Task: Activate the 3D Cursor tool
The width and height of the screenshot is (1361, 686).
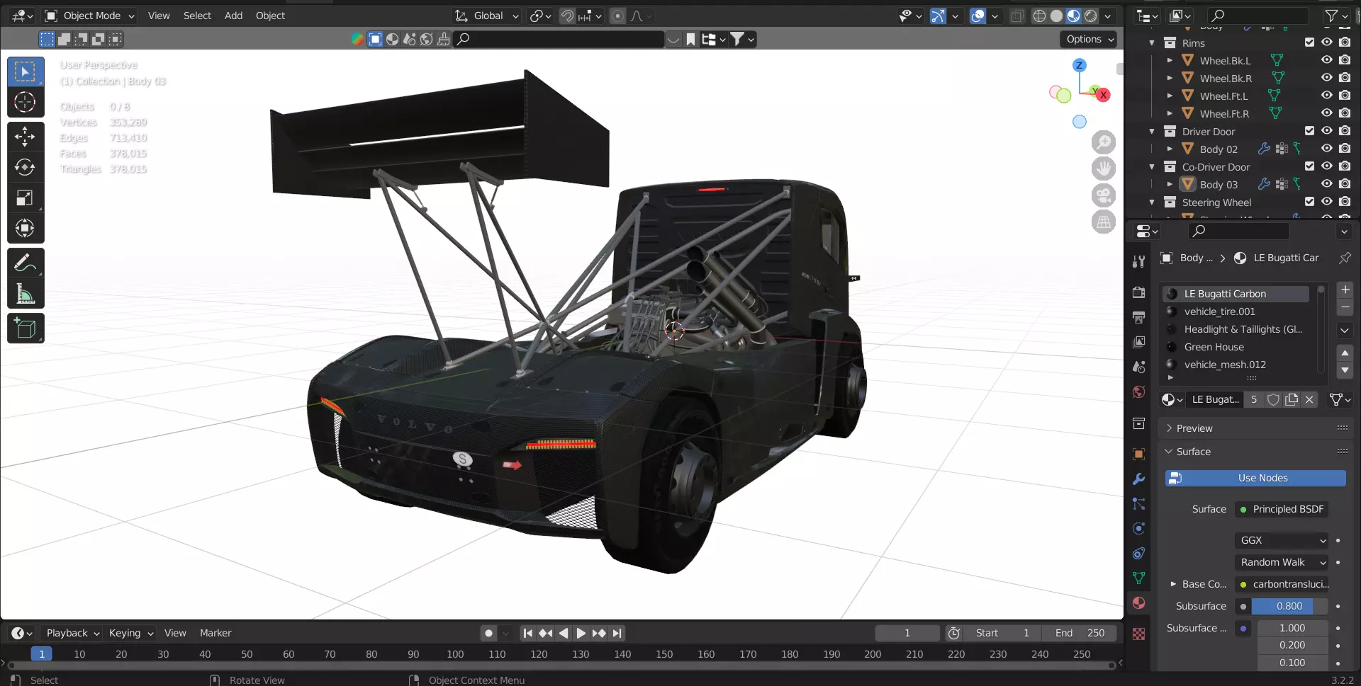Action: click(x=26, y=102)
